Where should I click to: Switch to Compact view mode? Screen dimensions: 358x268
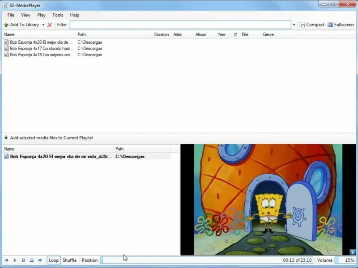(x=312, y=25)
